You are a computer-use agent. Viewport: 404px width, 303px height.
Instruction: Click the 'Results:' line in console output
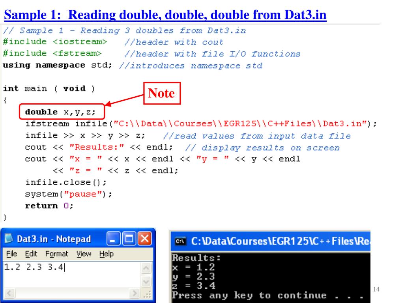[x=196, y=258]
